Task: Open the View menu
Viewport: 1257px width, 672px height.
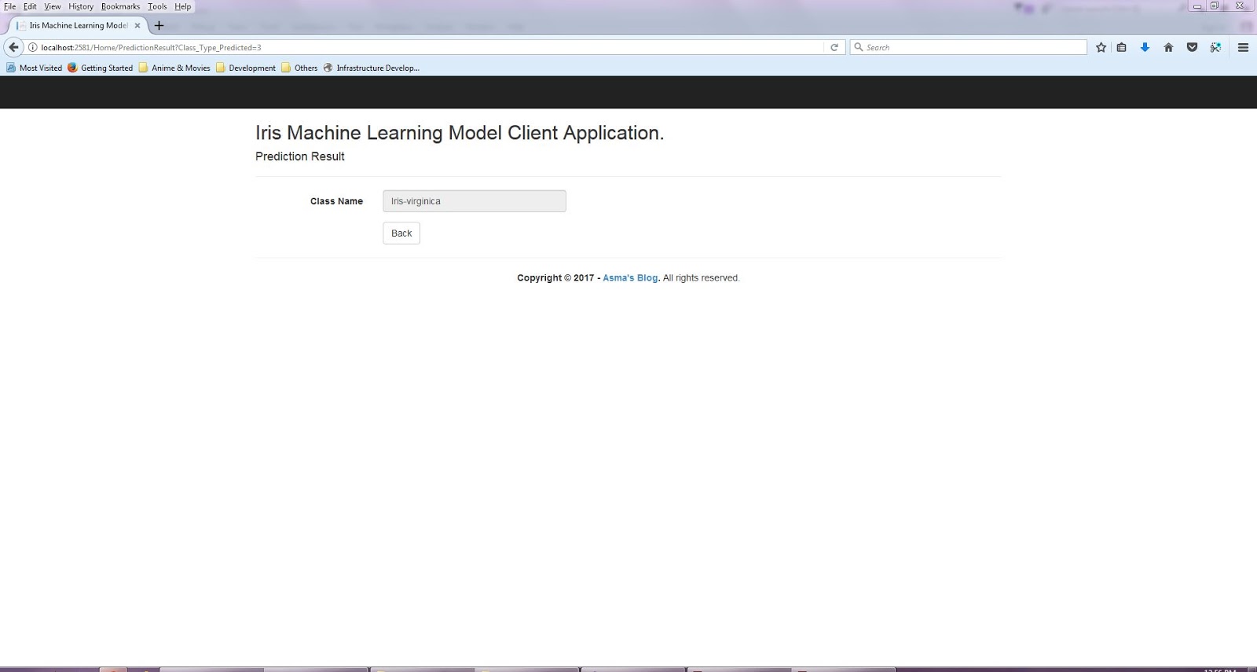Action: coord(53,6)
